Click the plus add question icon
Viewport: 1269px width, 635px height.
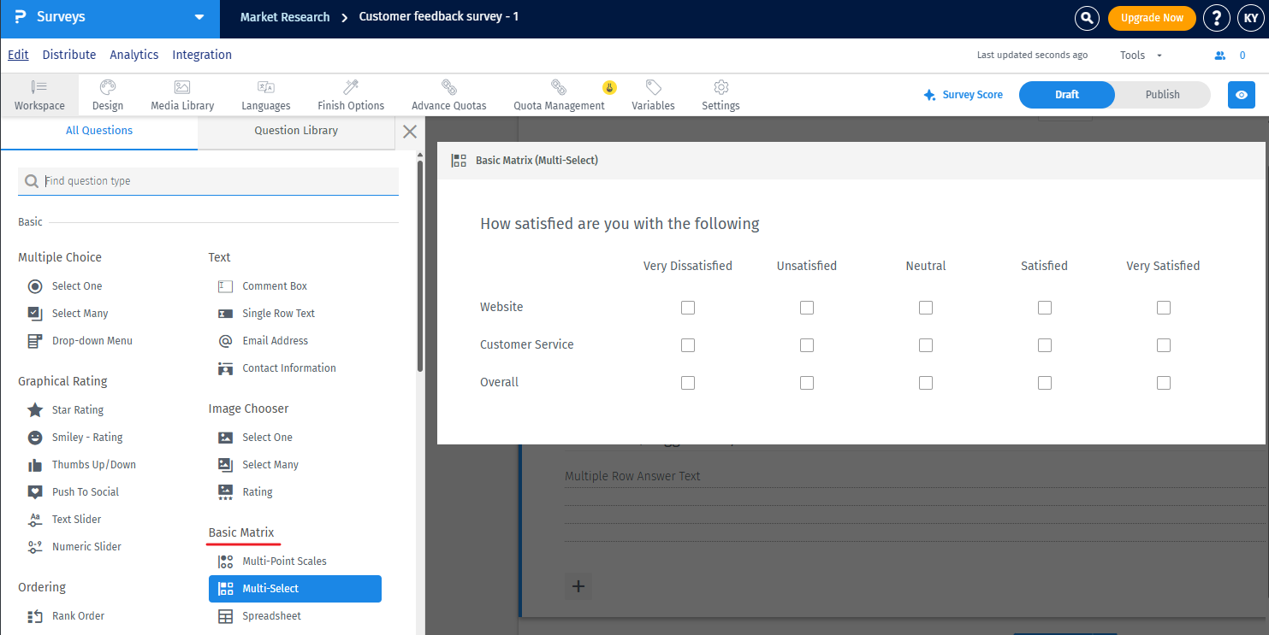(x=578, y=586)
